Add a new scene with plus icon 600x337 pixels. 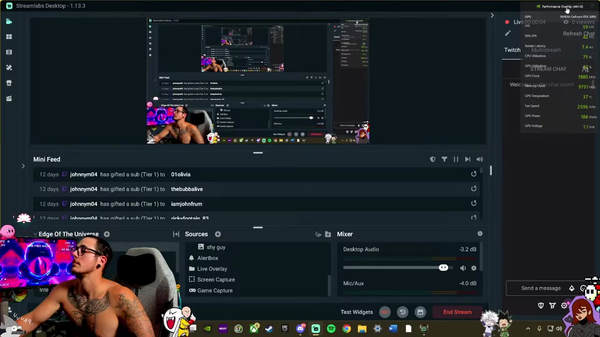(107, 234)
